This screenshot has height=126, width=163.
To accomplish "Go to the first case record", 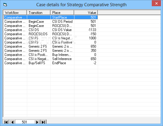I will coord(6,122).
